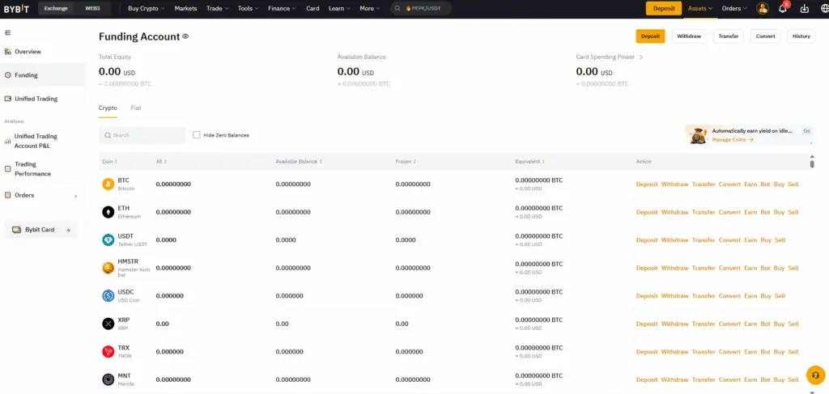The height and width of the screenshot is (394, 829).
Task: Check the Hide Zero Balances checkbox
Action: point(197,135)
